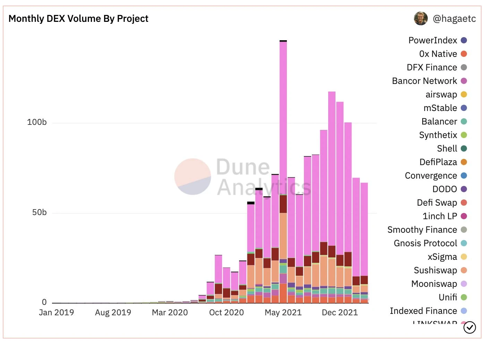Click the Sushiswap legend text
The width and height of the screenshot is (485, 342).
tap(435, 271)
